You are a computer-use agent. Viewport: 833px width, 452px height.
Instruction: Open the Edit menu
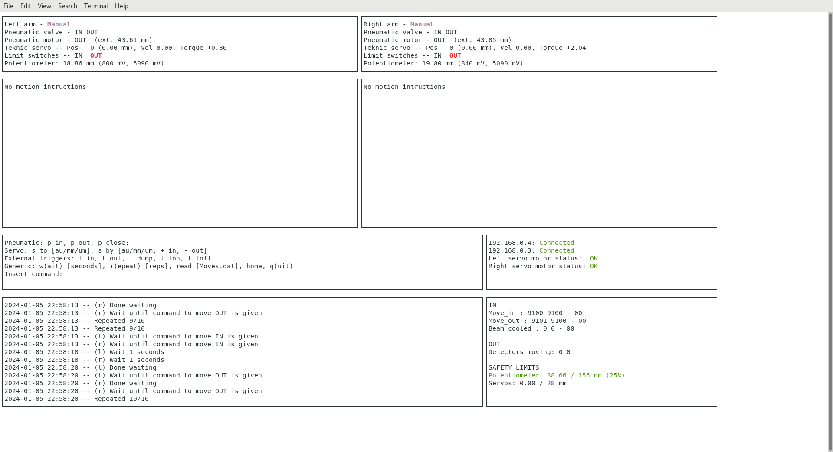26,6
